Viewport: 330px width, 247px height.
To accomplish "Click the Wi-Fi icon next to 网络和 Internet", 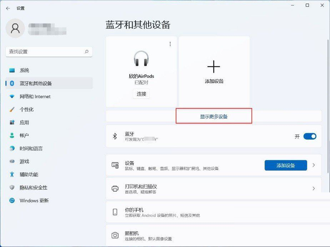I will [12, 96].
